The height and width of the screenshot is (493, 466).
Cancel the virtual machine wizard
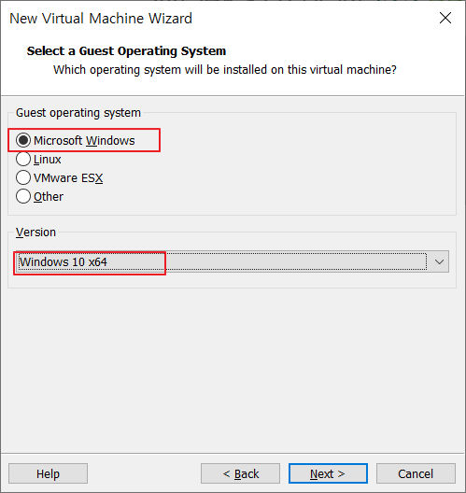[x=416, y=473]
